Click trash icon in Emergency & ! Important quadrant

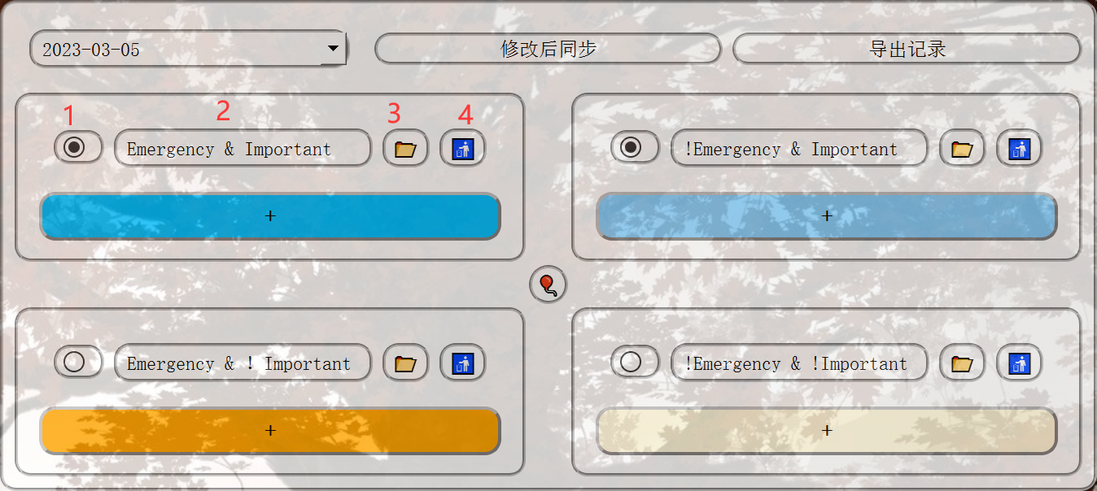click(x=462, y=363)
